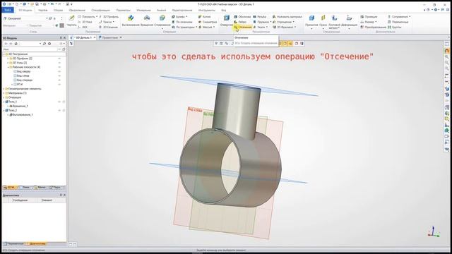Click the Сообщение column header
Screen dimensions: 452x254
20,200
